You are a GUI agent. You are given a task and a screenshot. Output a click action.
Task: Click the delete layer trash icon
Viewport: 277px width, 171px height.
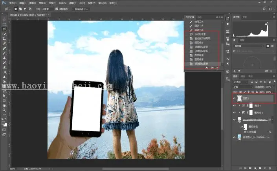(x=270, y=168)
